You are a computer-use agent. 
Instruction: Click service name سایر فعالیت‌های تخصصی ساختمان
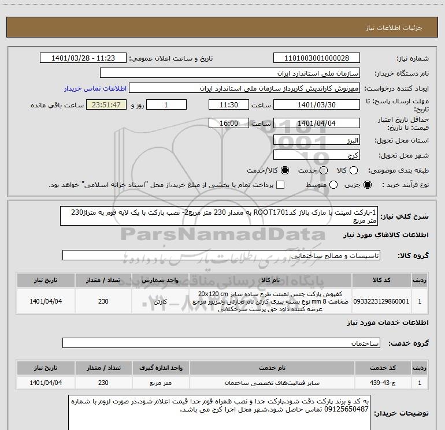click(272, 383)
